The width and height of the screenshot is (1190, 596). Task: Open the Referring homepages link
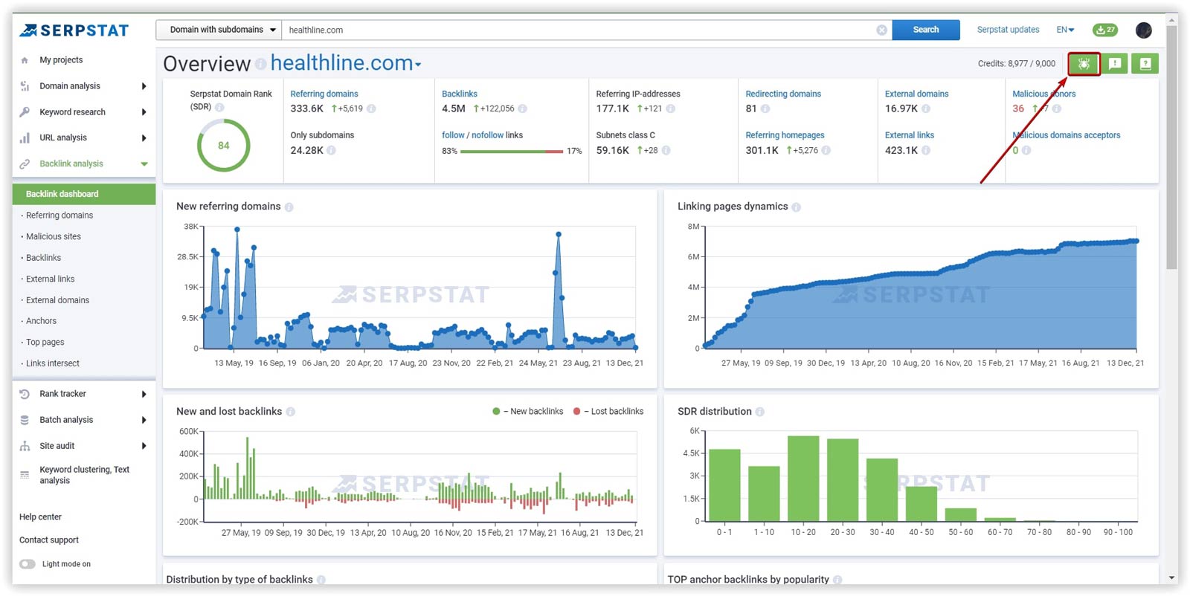(785, 135)
